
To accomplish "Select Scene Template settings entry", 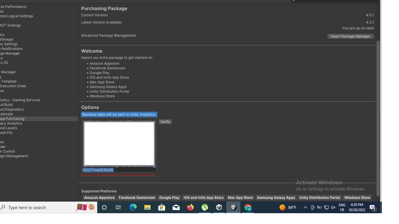I will tap(8, 81).
